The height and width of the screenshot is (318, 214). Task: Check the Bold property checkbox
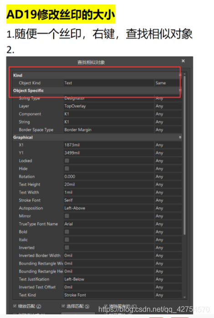click(x=66, y=231)
